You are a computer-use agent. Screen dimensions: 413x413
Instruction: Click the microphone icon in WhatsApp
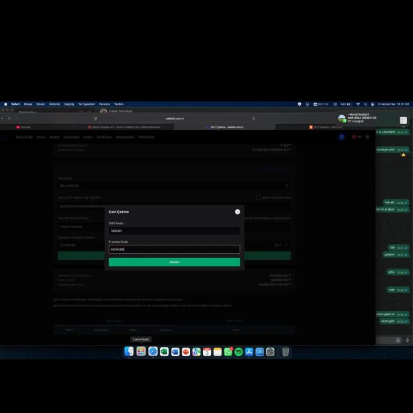407,340
